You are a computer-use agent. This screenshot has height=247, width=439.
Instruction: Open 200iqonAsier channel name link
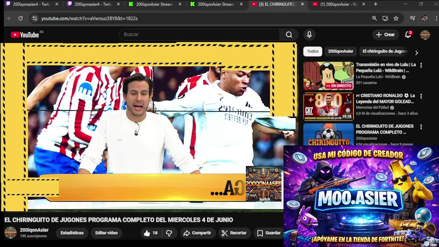[x=34, y=230]
